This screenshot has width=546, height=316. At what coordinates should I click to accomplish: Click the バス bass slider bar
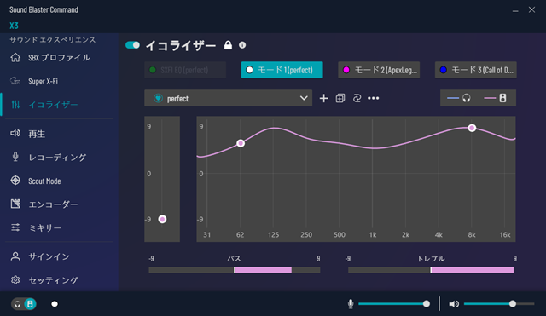coord(235,270)
